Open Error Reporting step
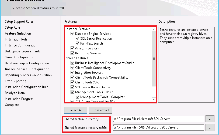The image size is (219, 135). click(x=16, y=81)
